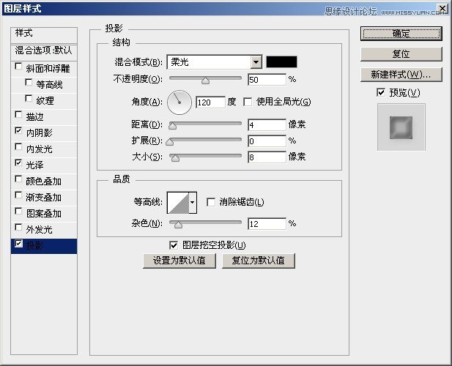Enable the 图案叠加 checkbox
This screenshot has width=452, height=366.
coord(18,212)
